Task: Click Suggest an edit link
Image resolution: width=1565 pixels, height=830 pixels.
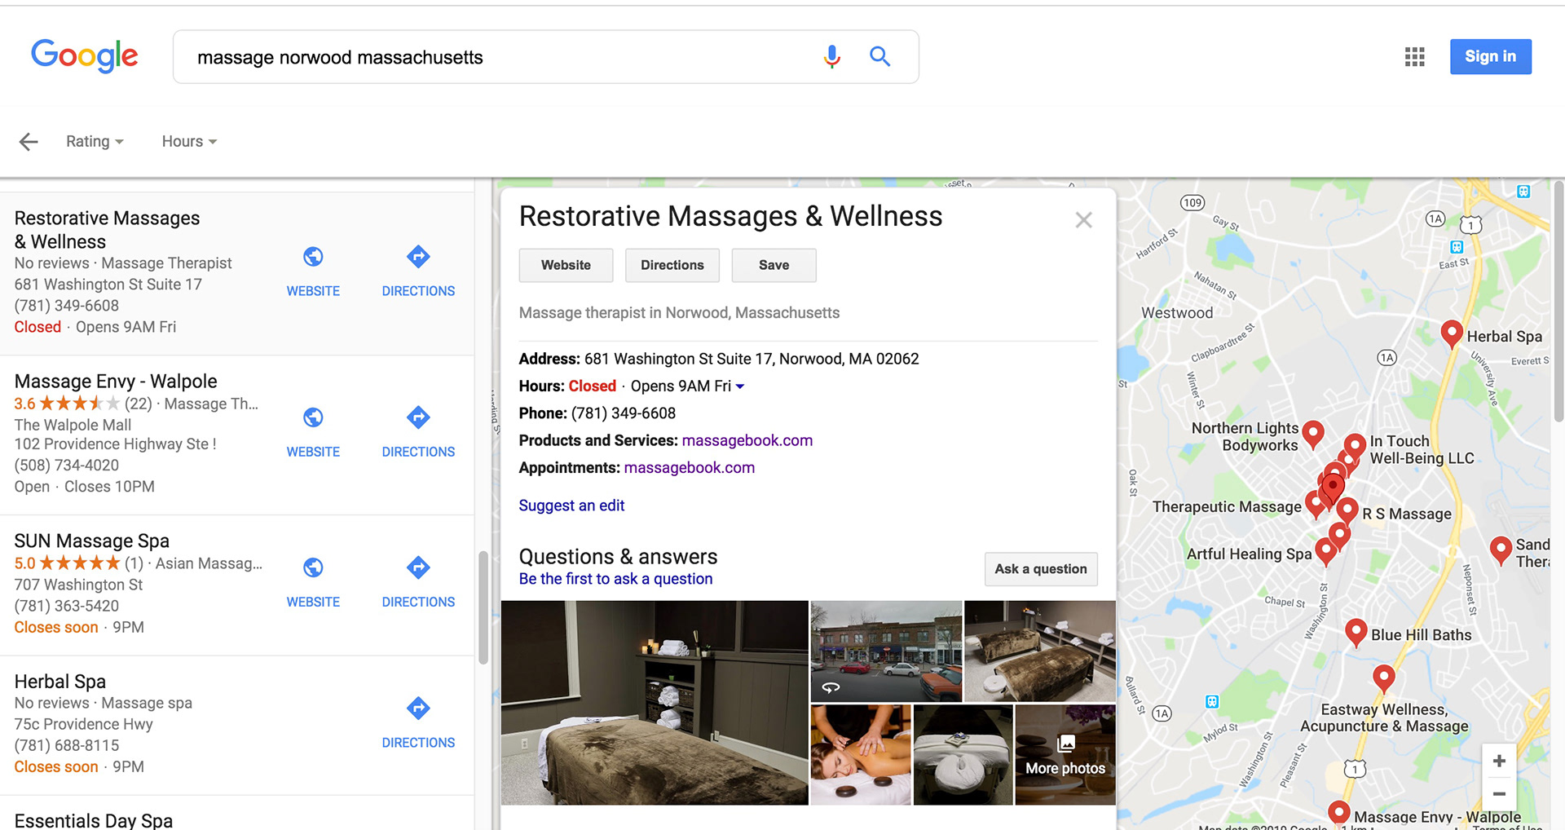Action: pos(571,506)
